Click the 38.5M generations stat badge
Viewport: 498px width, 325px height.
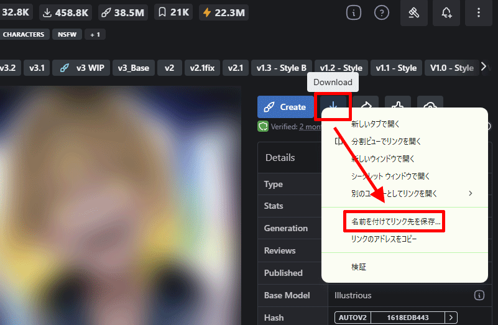(123, 12)
